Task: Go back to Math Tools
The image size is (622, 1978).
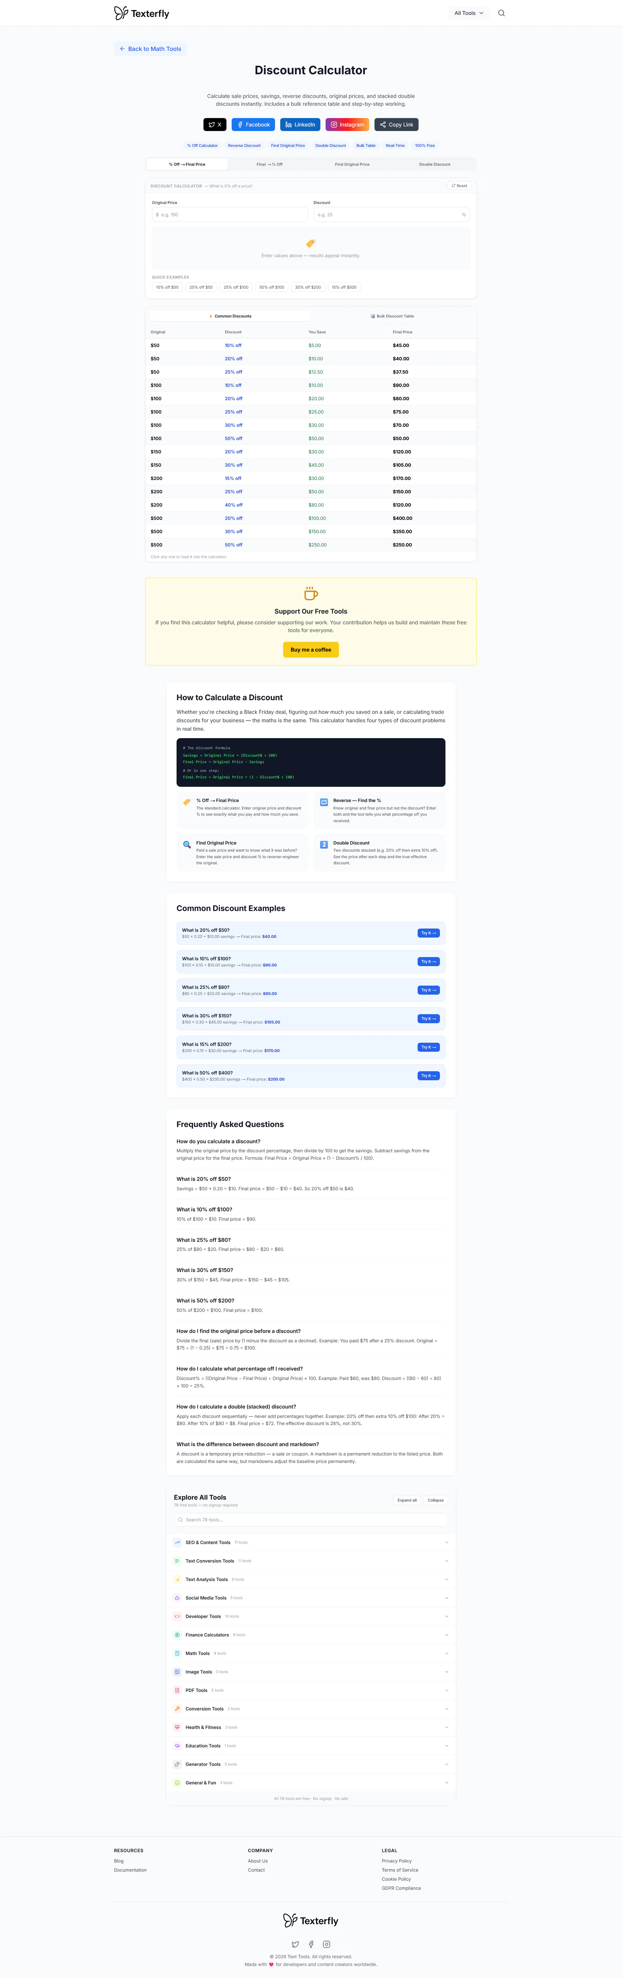Action: [x=150, y=48]
